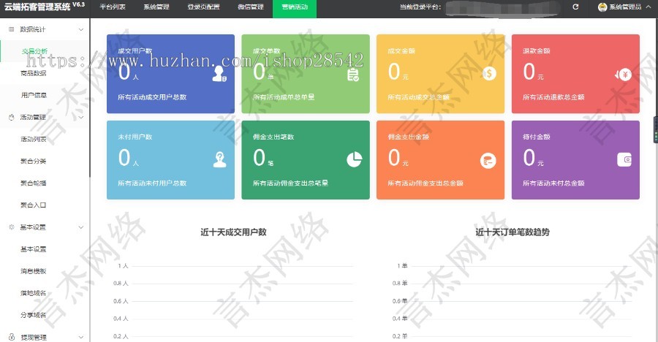
Task: Click the wallet icon on 待付金额 card
Action: [x=624, y=159]
